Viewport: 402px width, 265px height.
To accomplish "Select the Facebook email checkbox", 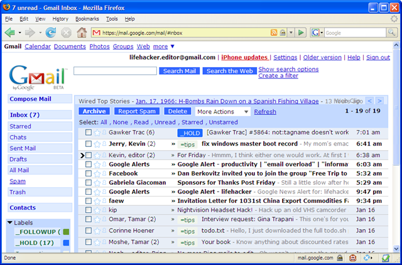I will tap(89, 173).
